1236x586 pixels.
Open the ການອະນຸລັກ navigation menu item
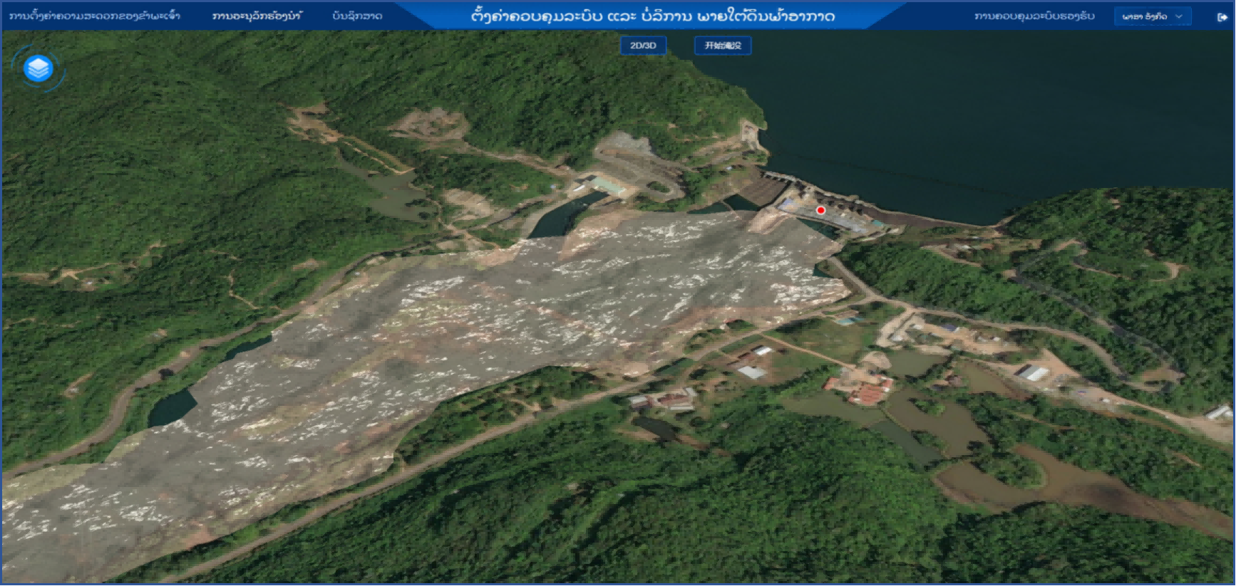point(257,16)
